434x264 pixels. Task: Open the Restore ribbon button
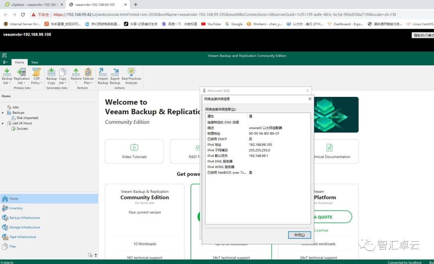point(76,76)
